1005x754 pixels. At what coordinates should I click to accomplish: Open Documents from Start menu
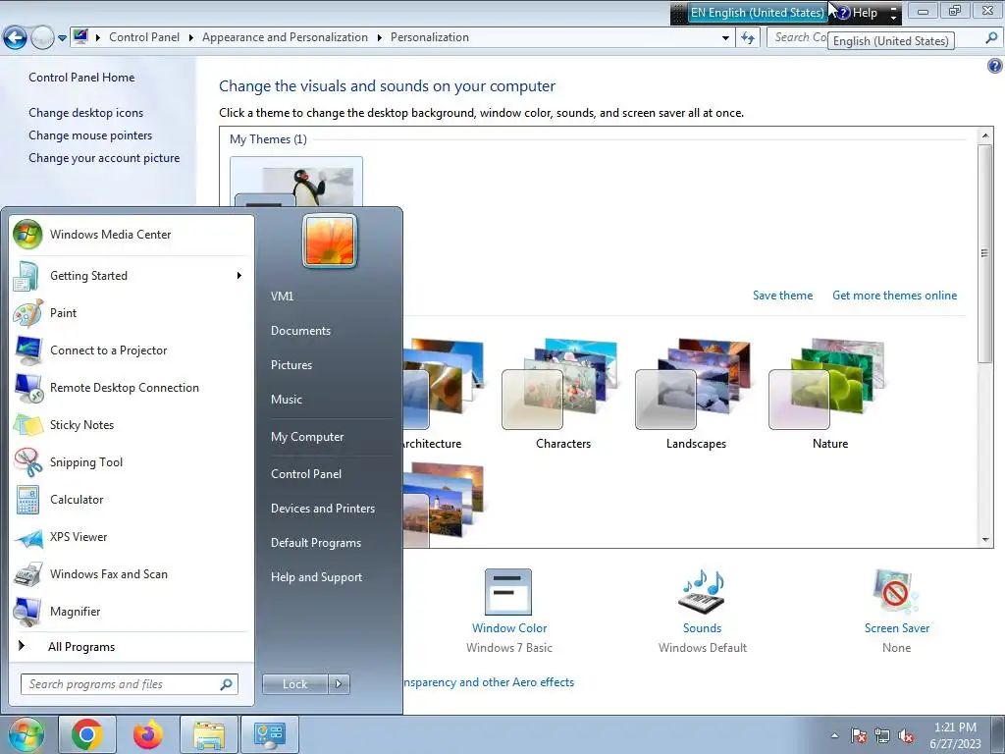(300, 331)
